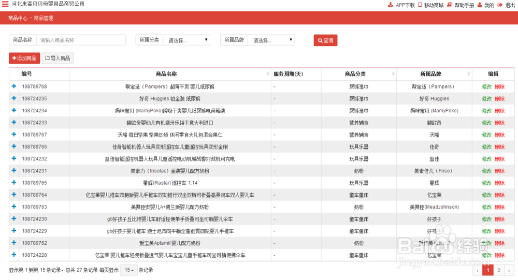Screen dimensions: 518x280
Task: Expand row 108724232 plus icon
Action: click(x=14, y=158)
